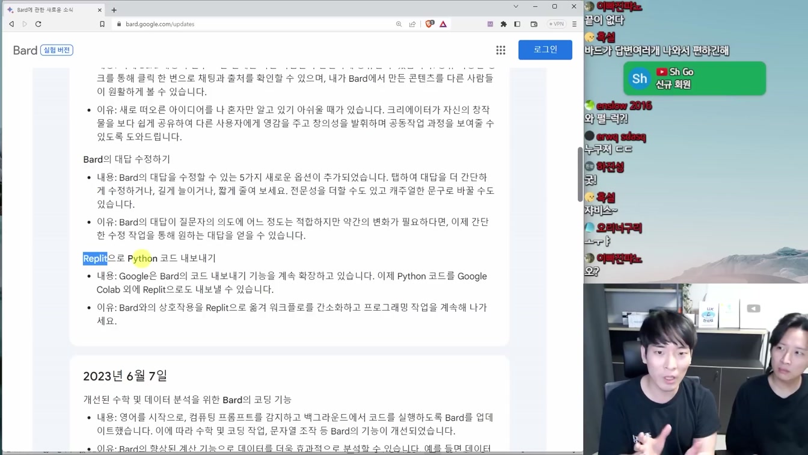Open Brave Shields lion icon
This screenshot has width=808, height=455.
pos(429,24)
